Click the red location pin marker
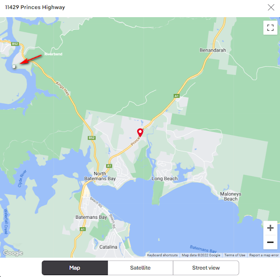The height and width of the screenshot is (277, 280). click(x=140, y=133)
